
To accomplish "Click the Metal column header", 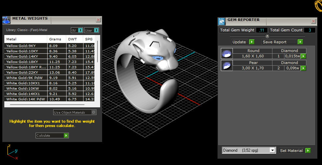I will [x=26, y=39].
